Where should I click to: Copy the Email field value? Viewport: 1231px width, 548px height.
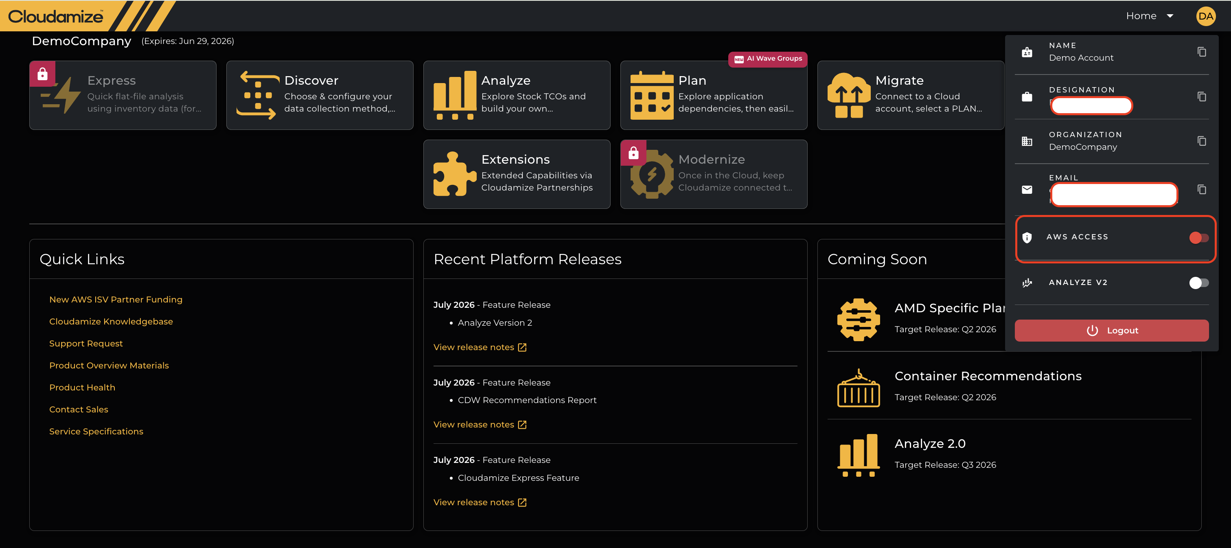(1201, 190)
